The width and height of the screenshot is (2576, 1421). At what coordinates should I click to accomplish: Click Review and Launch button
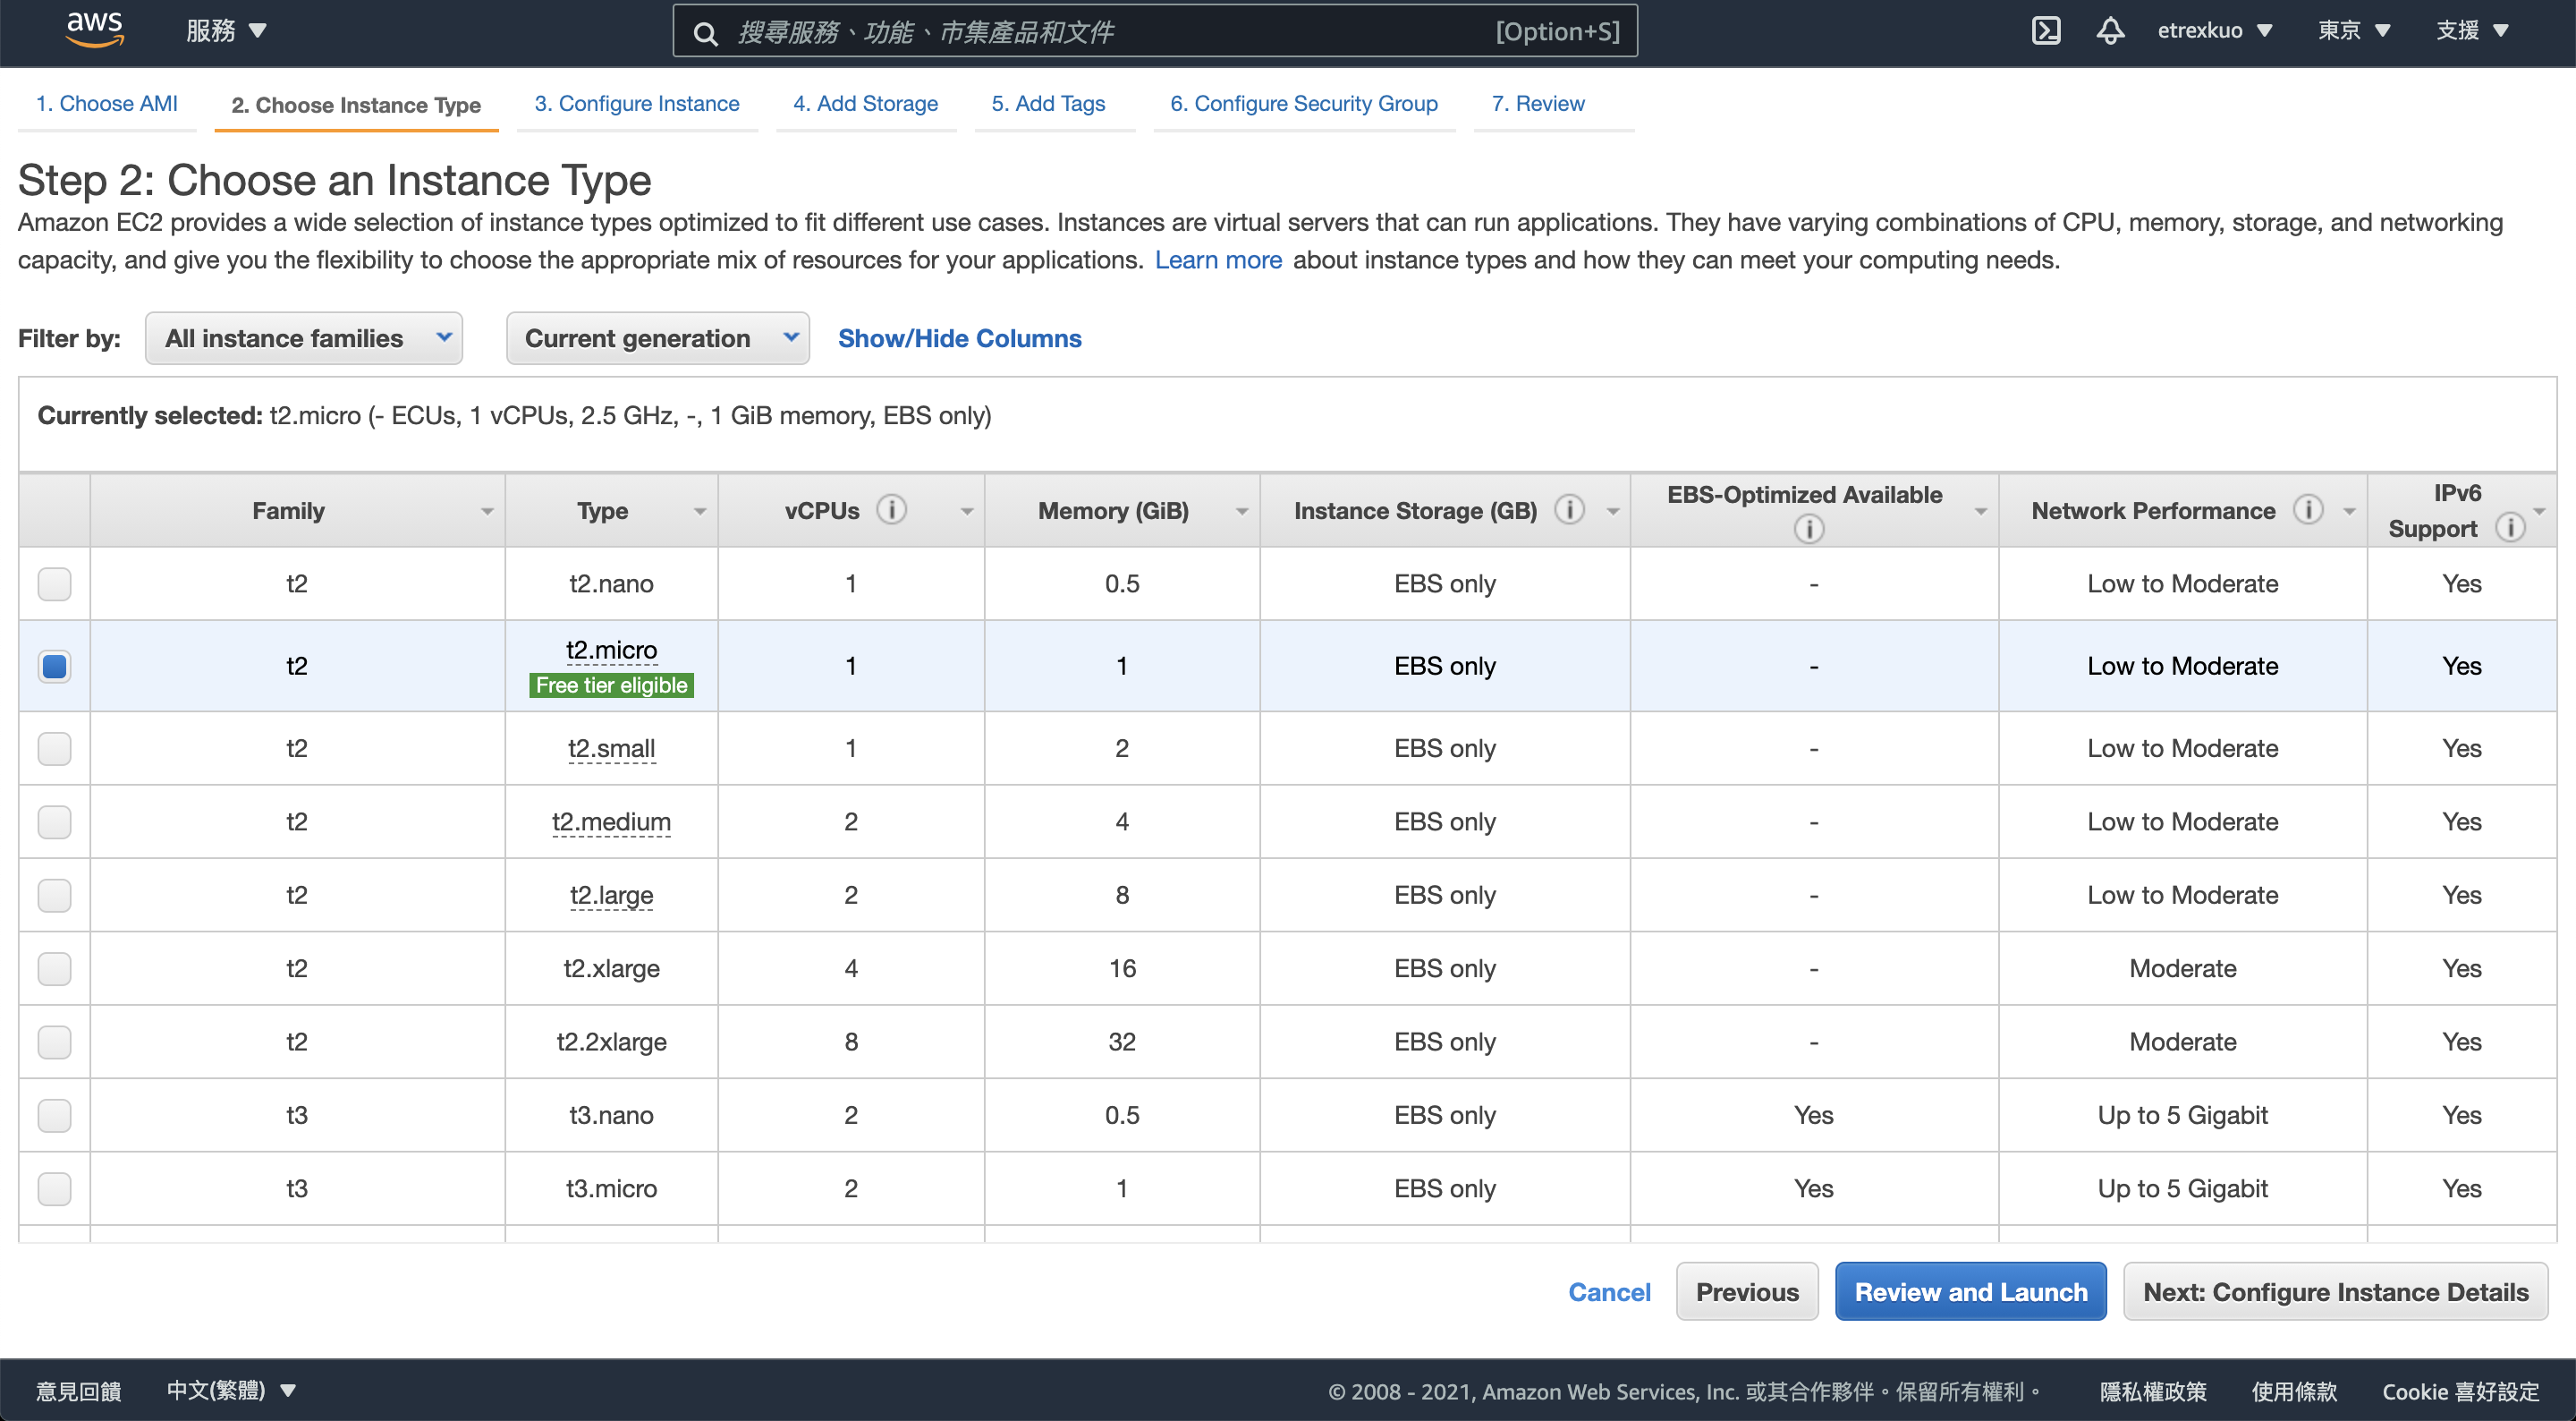(1971, 1291)
